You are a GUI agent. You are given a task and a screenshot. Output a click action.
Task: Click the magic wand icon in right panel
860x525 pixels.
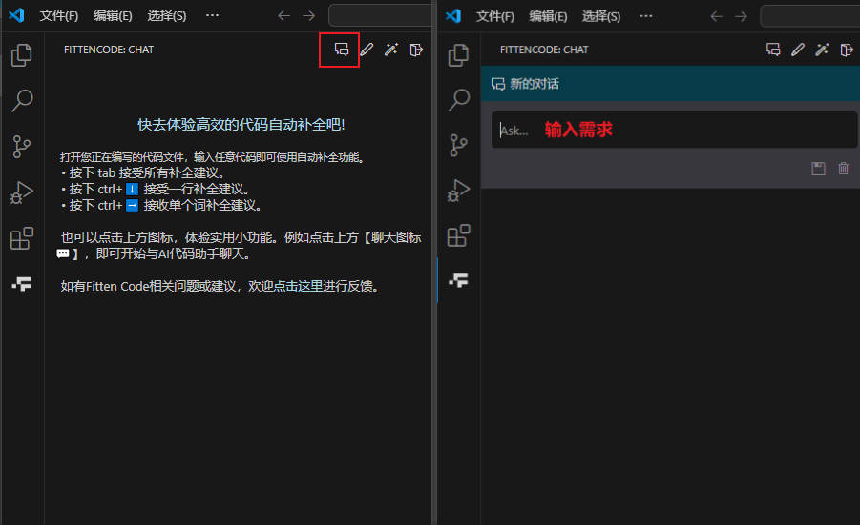[x=822, y=50]
